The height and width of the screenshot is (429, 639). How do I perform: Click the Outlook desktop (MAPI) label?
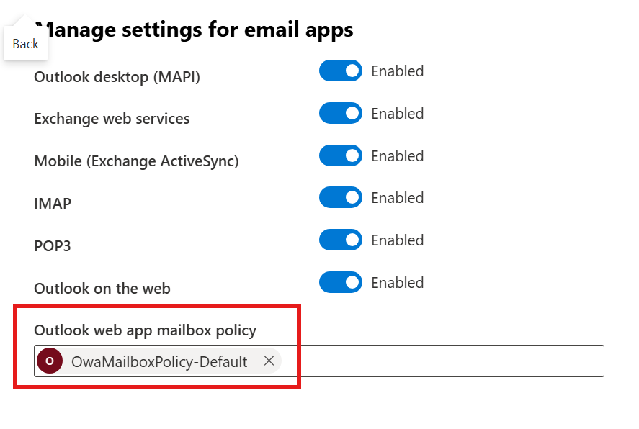coord(117,77)
